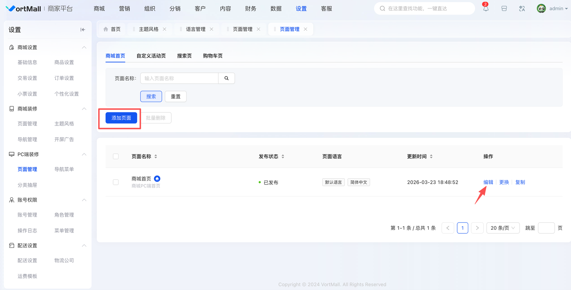The width and height of the screenshot is (571, 290).
Task: Click the 添加页面 button
Action: (121, 118)
